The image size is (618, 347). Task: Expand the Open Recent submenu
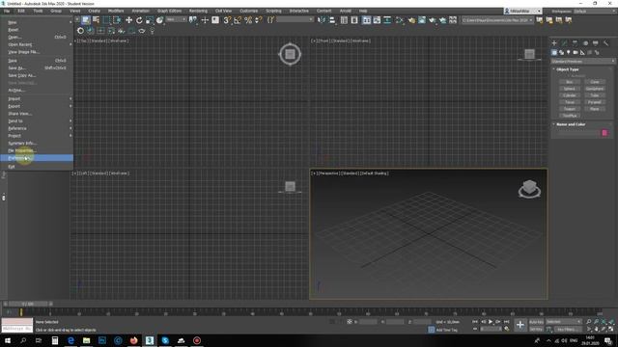coord(37,44)
